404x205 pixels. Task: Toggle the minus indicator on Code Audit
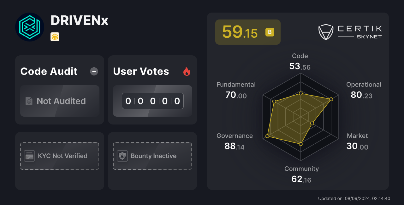pos(94,71)
